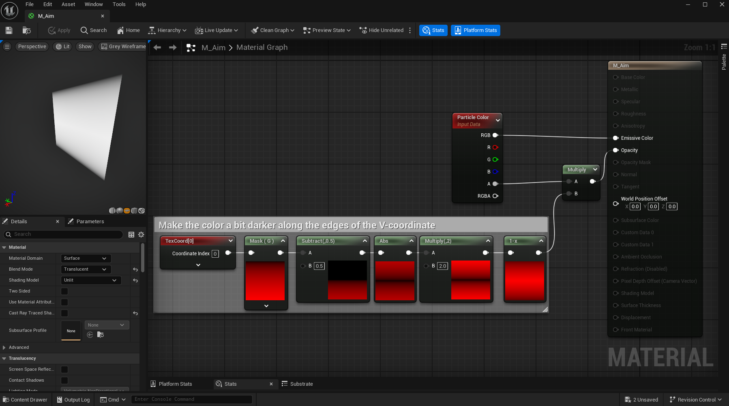Enable the Contact Shadows checkbox
Screen dimensions: 729x406
point(64,380)
